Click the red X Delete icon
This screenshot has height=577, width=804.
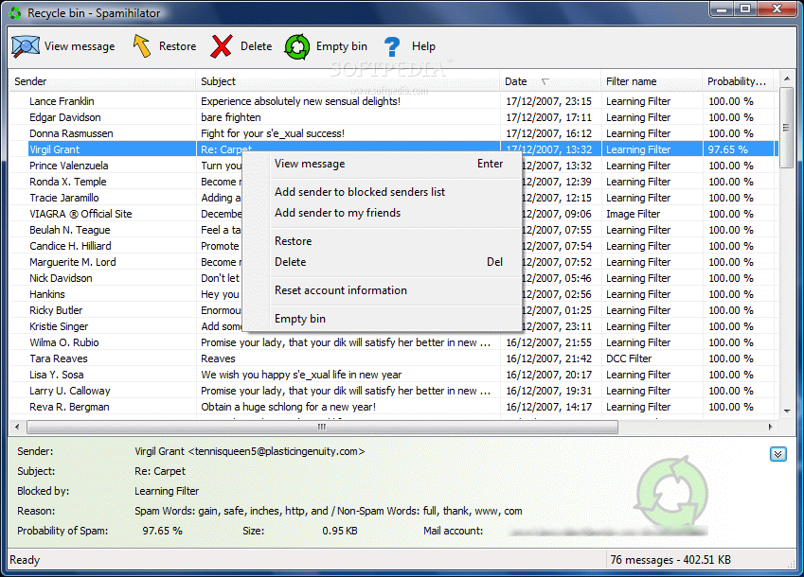point(222,45)
